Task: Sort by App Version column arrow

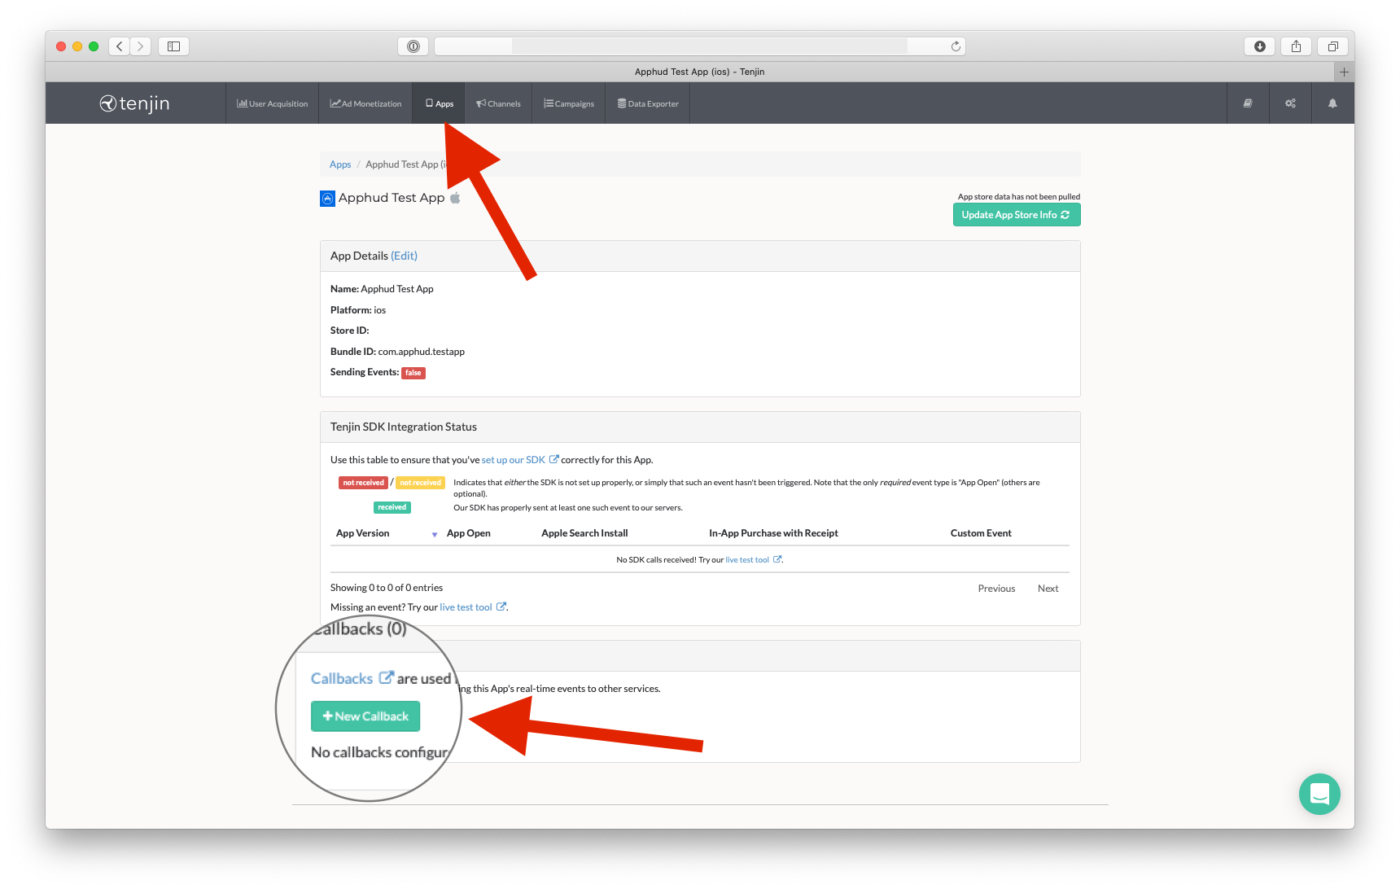Action: (435, 534)
